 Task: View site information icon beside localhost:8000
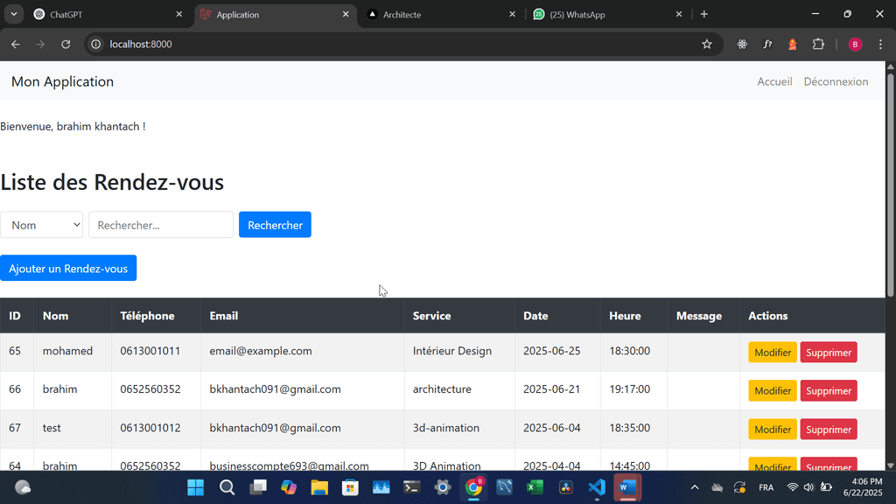(x=96, y=44)
